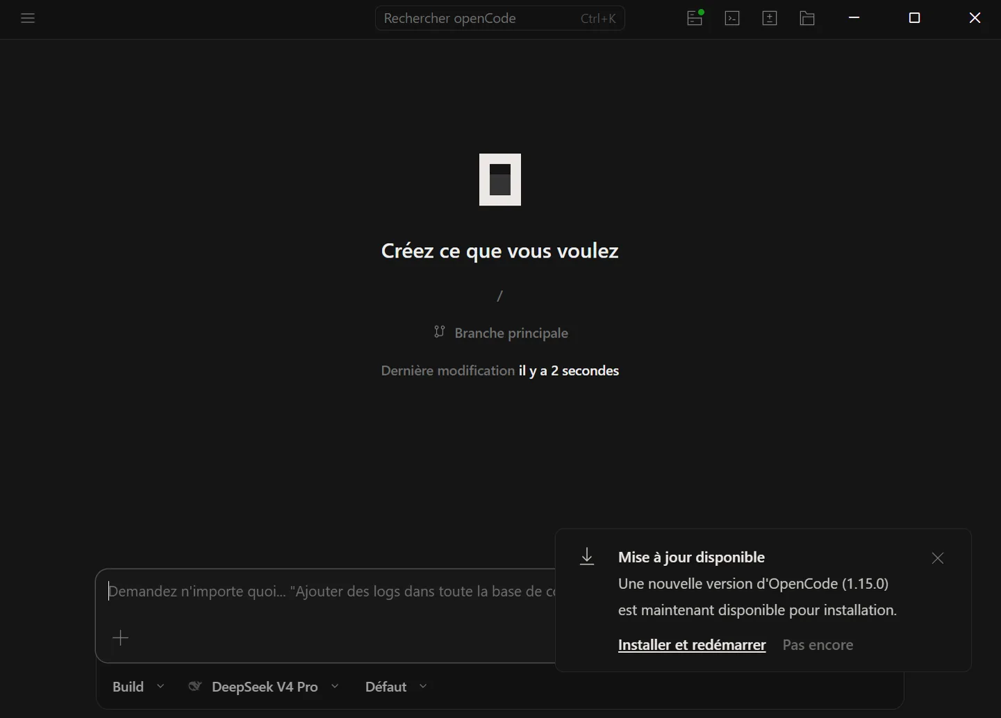Image resolution: width=1001 pixels, height=718 pixels.
Task: Minimize the openCode window
Action: tap(854, 18)
